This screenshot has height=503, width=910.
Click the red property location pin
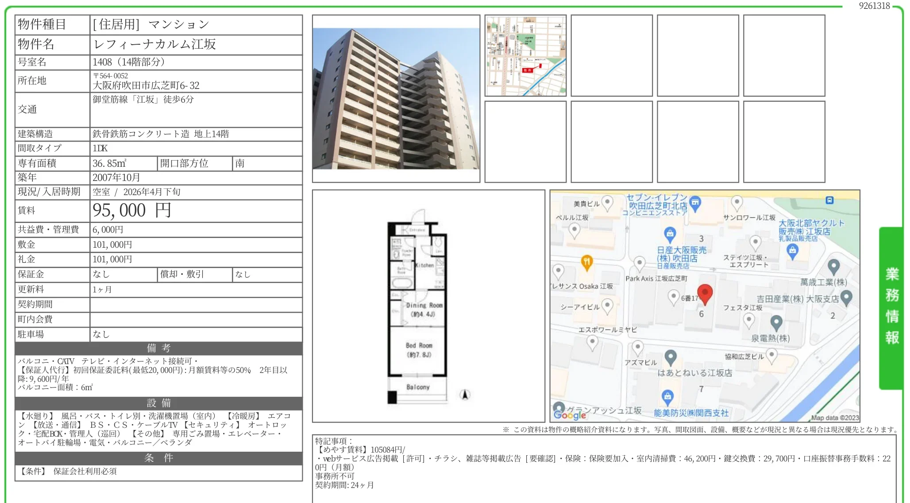coord(705,293)
